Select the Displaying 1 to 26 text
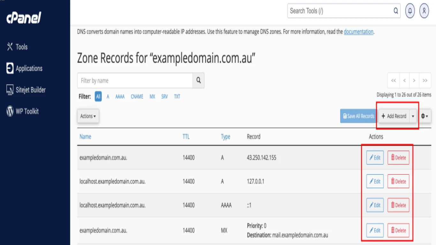Image resolution: width=436 pixels, height=245 pixels. click(x=404, y=95)
